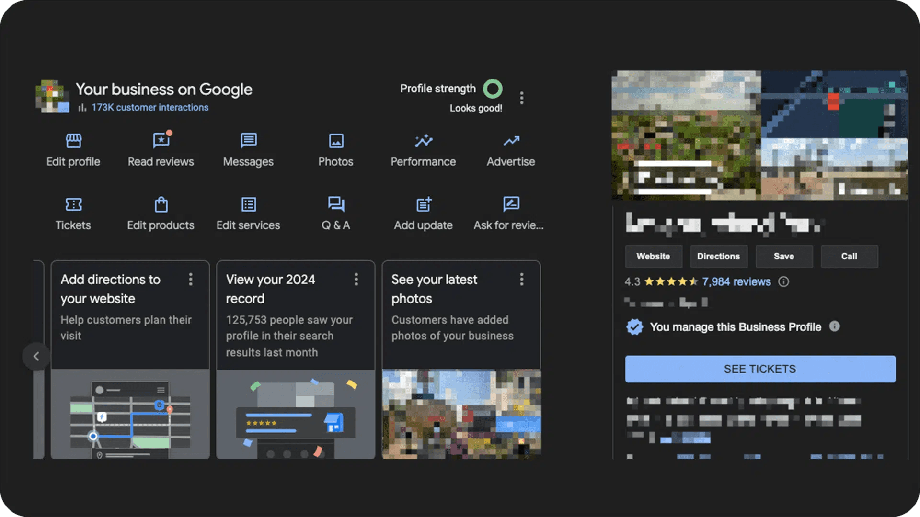The image size is (920, 517).
Task: Open menu on Add directions card
Action: (191, 279)
